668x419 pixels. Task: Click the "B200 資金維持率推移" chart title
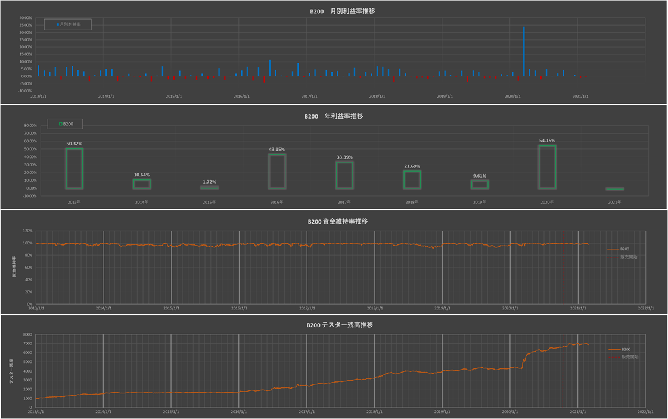point(338,222)
